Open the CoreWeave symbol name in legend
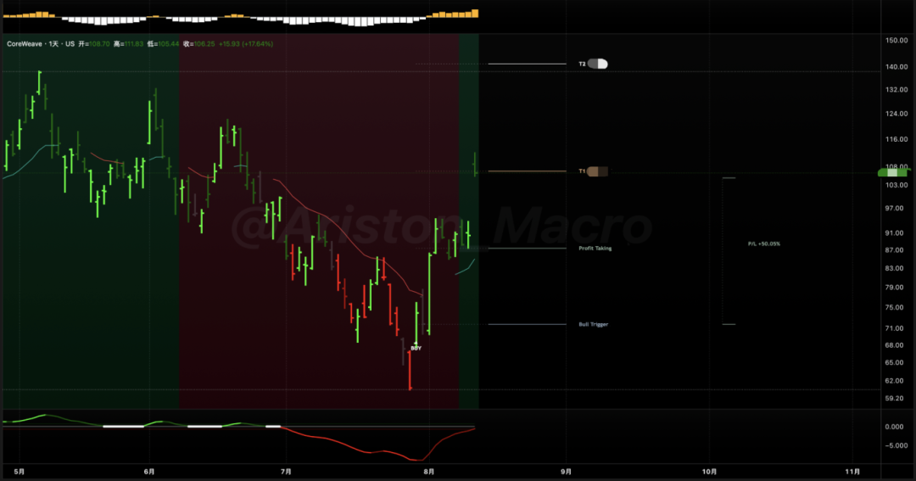The height and width of the screenshot is (481, 916). pyautogui.click(x=24, y=44)
